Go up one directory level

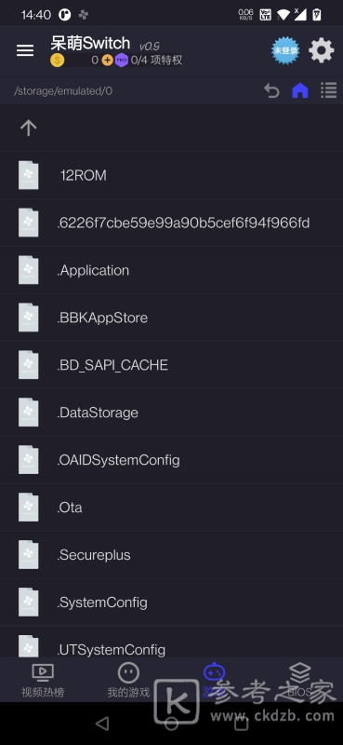coord(29,128)
